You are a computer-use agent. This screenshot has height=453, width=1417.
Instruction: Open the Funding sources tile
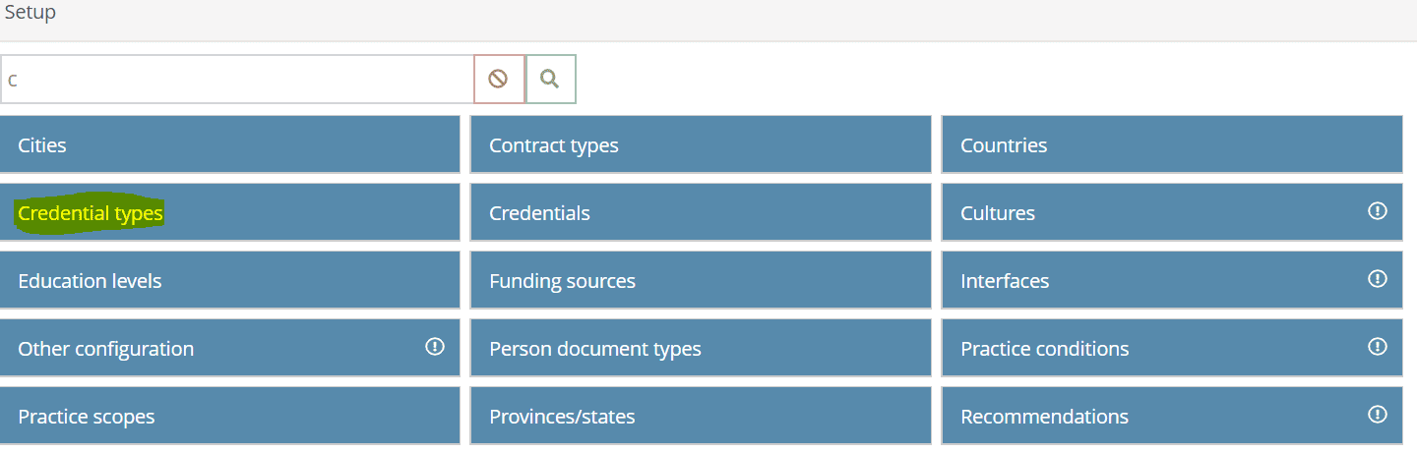pos(701,280)
